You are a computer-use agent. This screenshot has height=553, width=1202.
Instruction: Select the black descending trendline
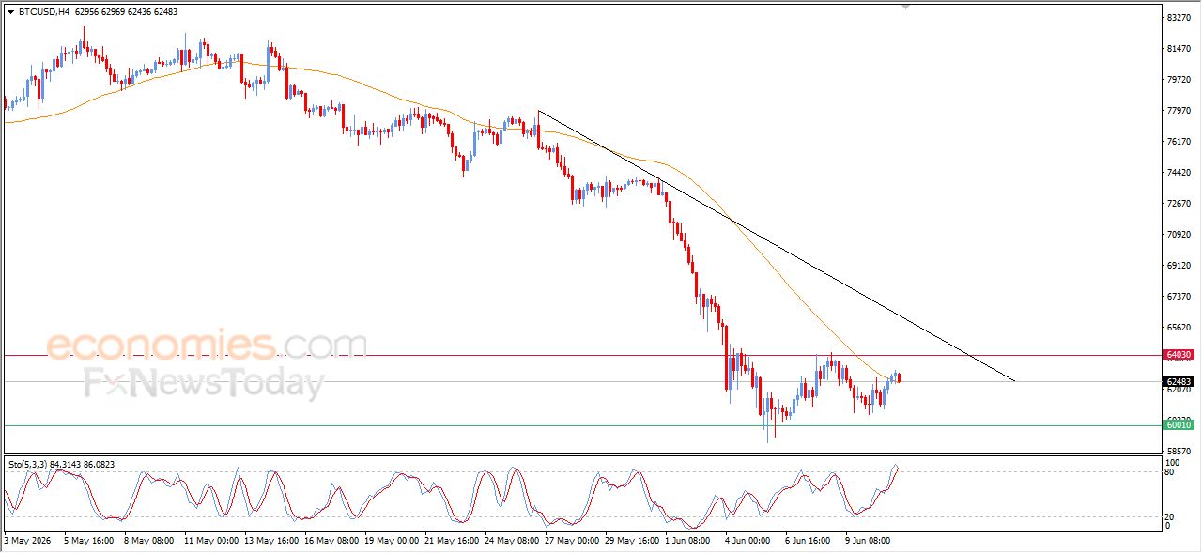pyautogui.click(x=776, y=246)
